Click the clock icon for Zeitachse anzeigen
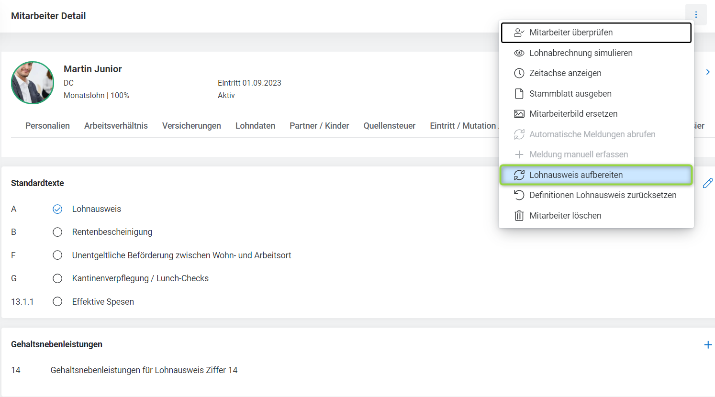This screenshot has width=715, height=397. point(519,73)
